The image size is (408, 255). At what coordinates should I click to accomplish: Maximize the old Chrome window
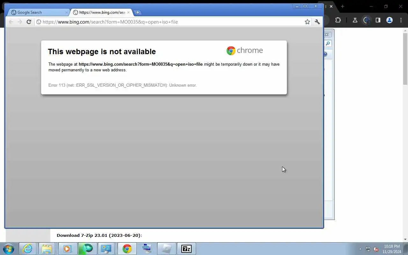(305, 6)
